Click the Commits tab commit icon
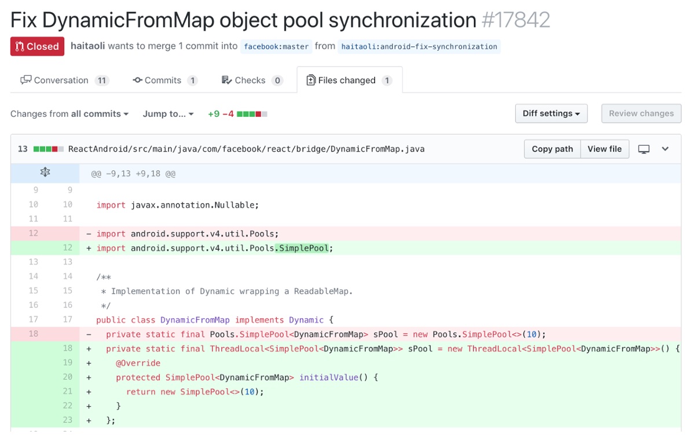The width and height of the screenshot is (690, 442). pyautogui.click(x=137, y=80)
